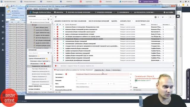Select Товарные объявления (0) item
Viewport: 190px width, 107px height.
39,77
